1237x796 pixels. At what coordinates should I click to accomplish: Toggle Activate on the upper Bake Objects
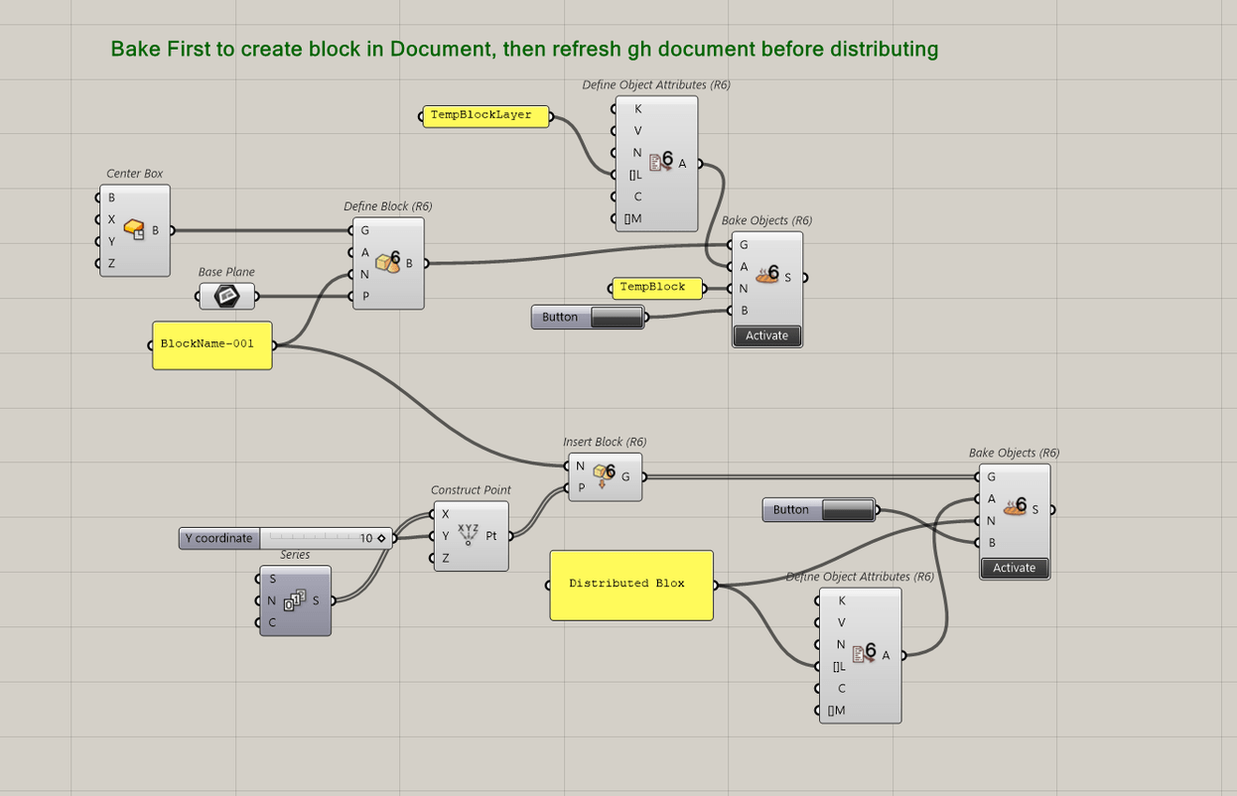pos(766,335)
